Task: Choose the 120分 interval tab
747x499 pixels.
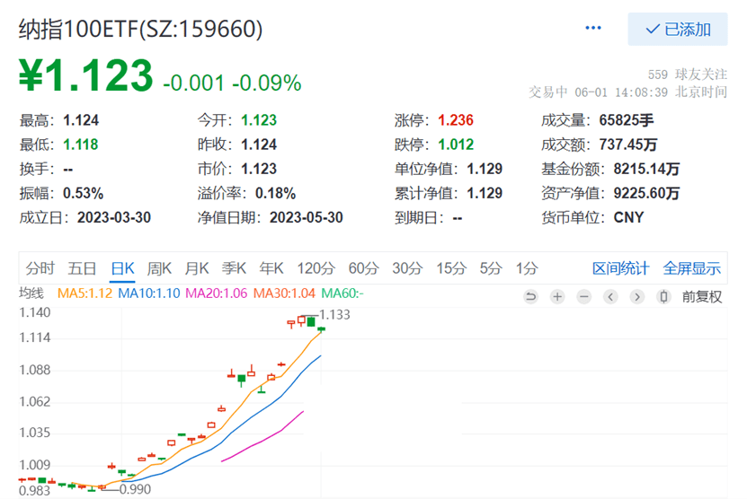Action: click(316, 267)
